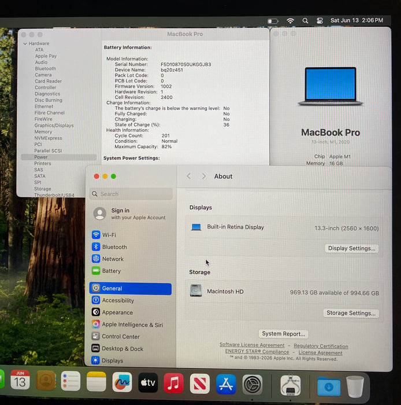Select Ethernet in the Hardware list
The image size is (401, 405).
(44, 106)
